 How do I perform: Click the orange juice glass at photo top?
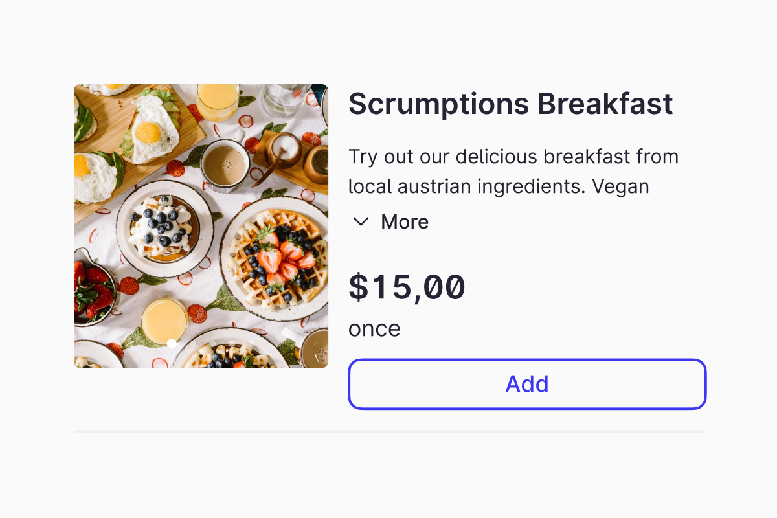click(218, 99)
